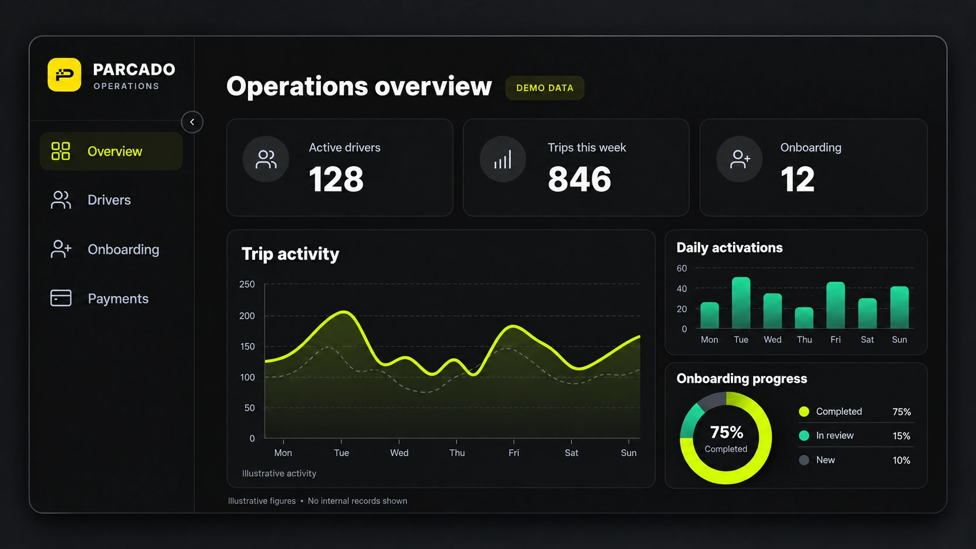Click the Wed bar in Daily activations
976x549 pixels.
(772, 311)
